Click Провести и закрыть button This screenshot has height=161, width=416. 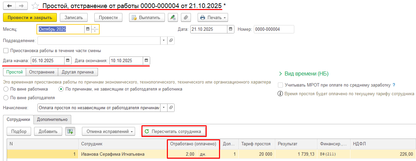pos(30,17)
